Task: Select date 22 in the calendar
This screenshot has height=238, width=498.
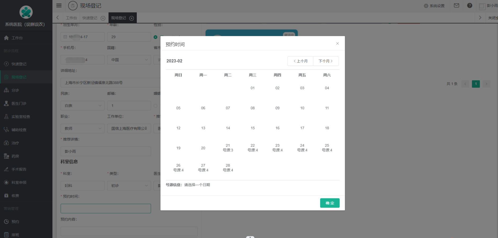Action: (x=253, y=148)
